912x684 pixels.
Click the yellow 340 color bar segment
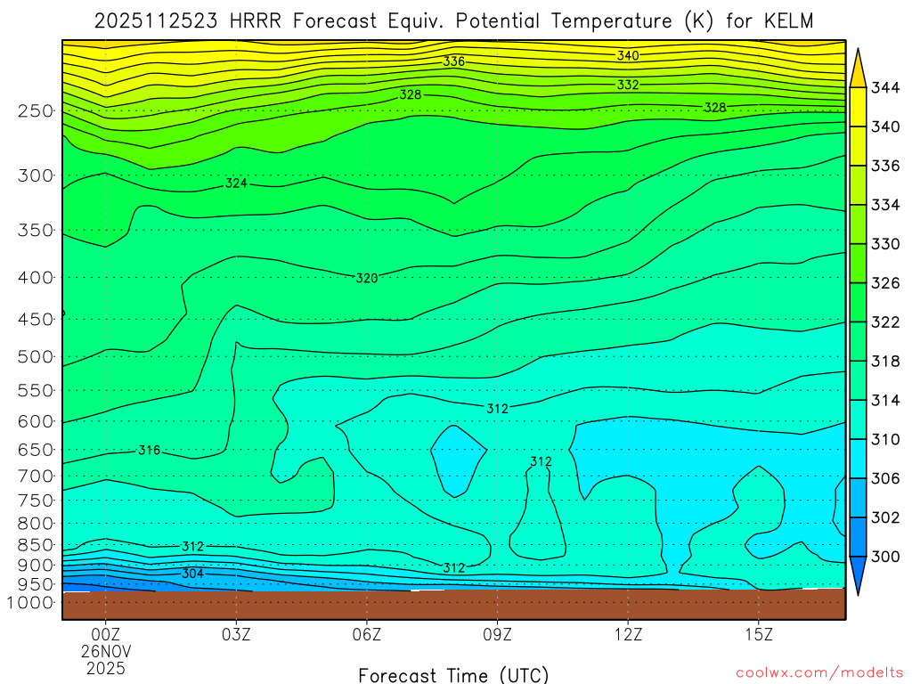[858, 107]
